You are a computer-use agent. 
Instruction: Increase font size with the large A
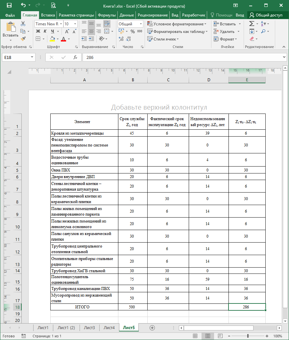tap(67, 32)
